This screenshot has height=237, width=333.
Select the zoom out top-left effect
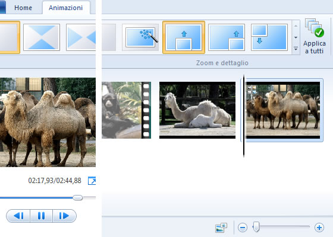coord(269,37)
